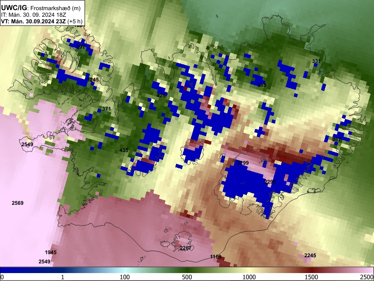Screen dimensions: 374x281
Task: Click the 1945 value label
Action: click(x=51, y=252)
